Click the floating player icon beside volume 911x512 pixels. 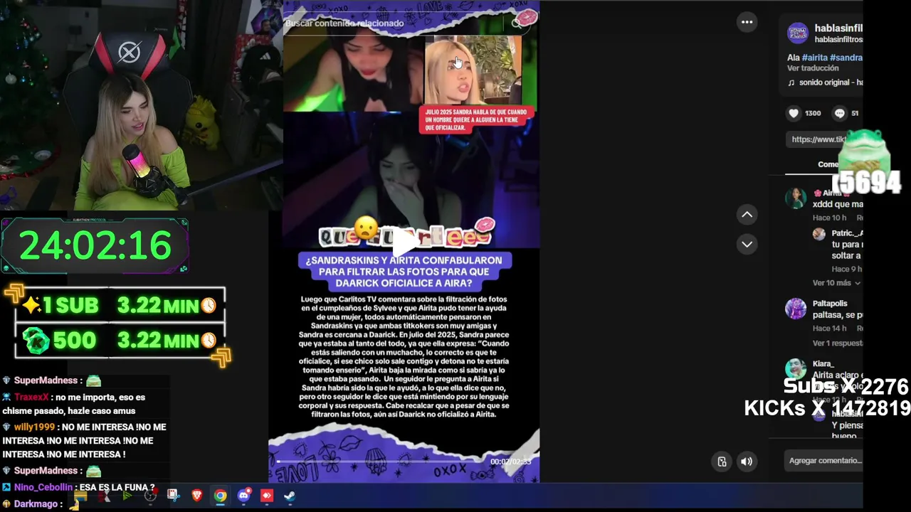[722, 462]
